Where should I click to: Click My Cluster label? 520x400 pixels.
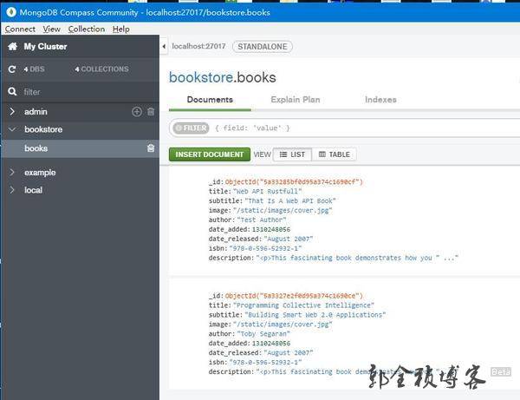[x=45, y=47]
